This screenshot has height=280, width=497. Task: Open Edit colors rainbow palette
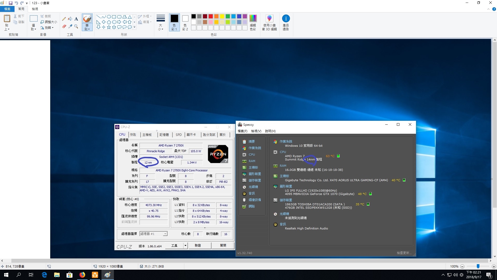pyautogui.click(x=253, y=23)
